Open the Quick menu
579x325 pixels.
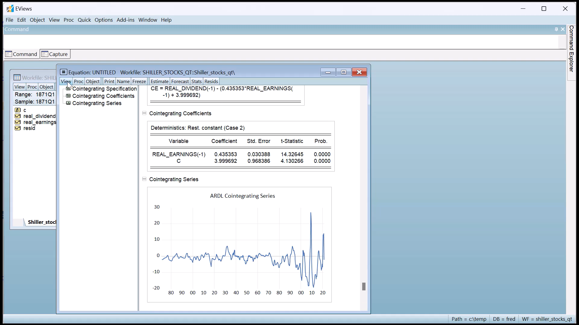point(84,20)
